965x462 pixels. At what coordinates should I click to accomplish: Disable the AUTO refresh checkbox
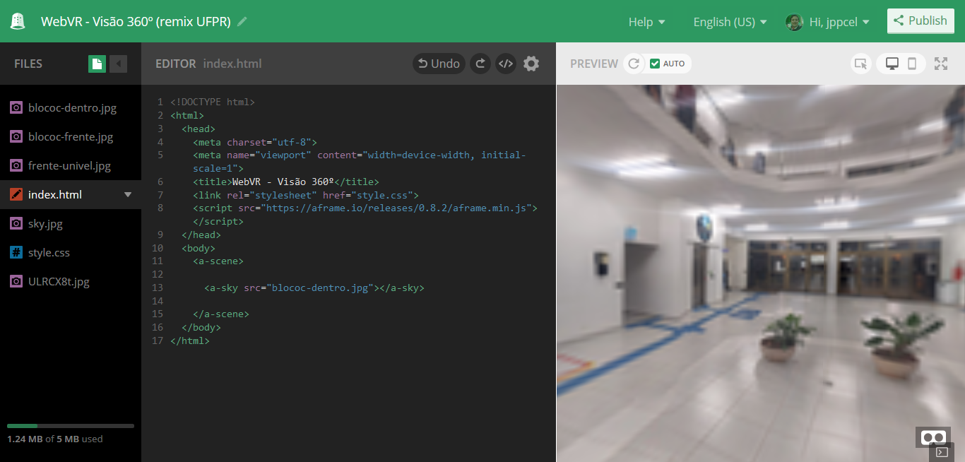click(656, 64)
